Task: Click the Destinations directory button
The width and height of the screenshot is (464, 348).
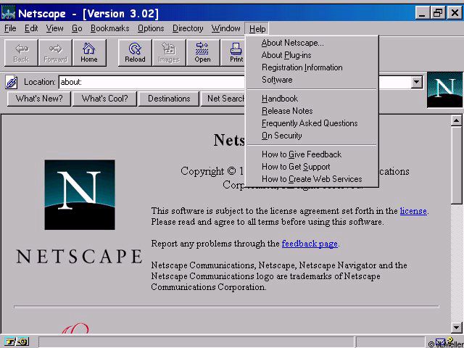Action: (x=169, y=99)
